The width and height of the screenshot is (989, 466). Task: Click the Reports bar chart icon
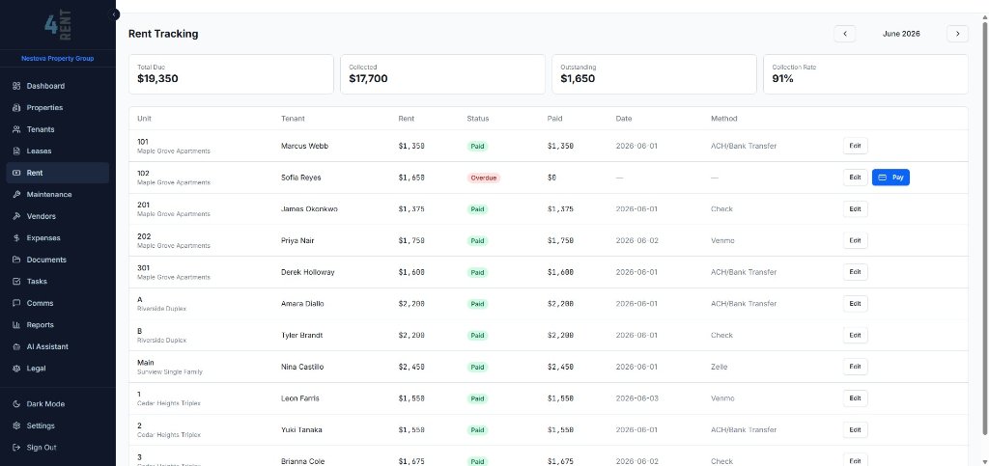[x=16, y=325]
